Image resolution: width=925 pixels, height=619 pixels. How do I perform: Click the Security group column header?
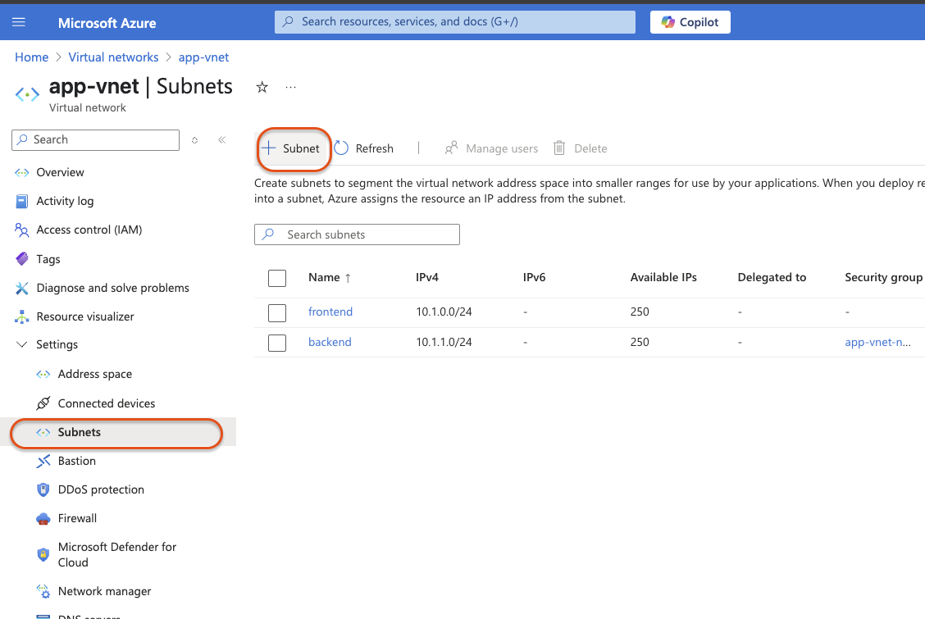[883, 278]
